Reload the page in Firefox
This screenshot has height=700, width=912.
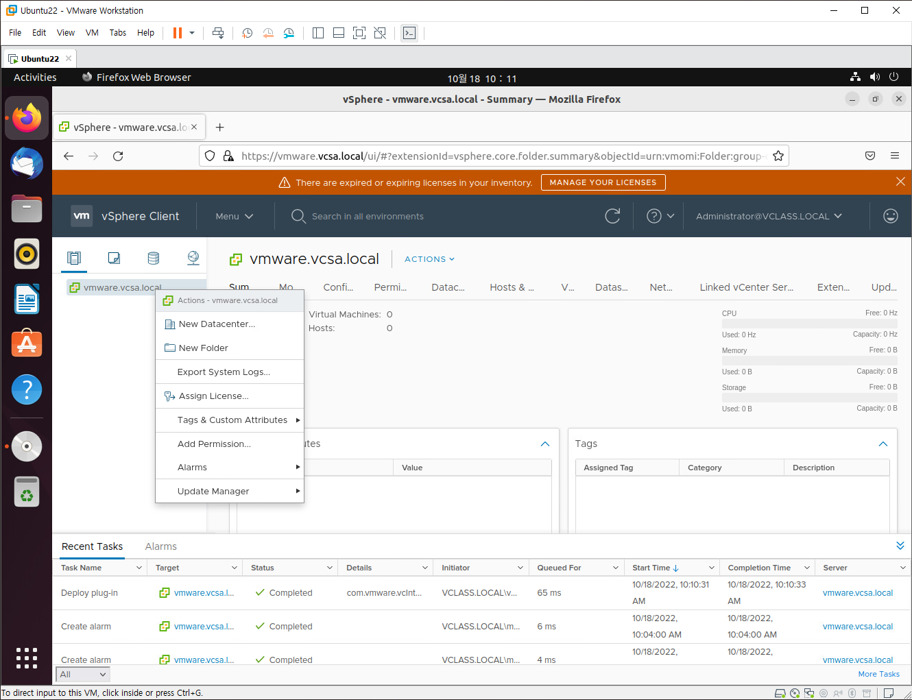(118, 156)
